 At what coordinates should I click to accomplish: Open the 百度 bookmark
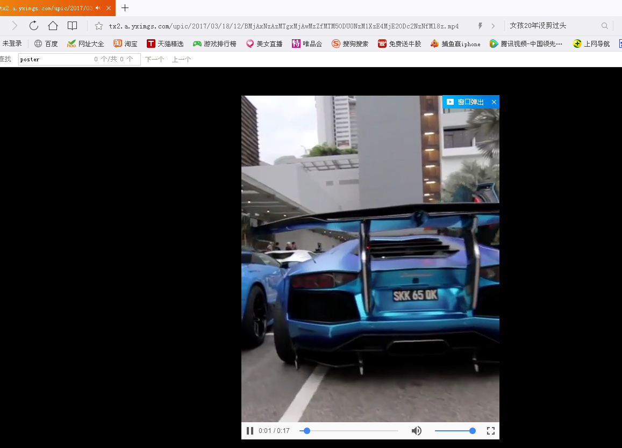[46, 44]
